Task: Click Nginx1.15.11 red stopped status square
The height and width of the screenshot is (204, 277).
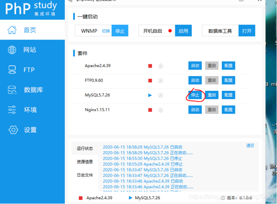Action: (x=150, y=110)
